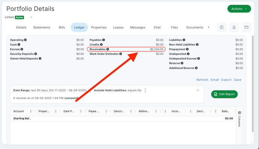The width and height of the screenshot is (259, 149).
Task: Open the email envelope icon button
Action: [x=246, y=27]
